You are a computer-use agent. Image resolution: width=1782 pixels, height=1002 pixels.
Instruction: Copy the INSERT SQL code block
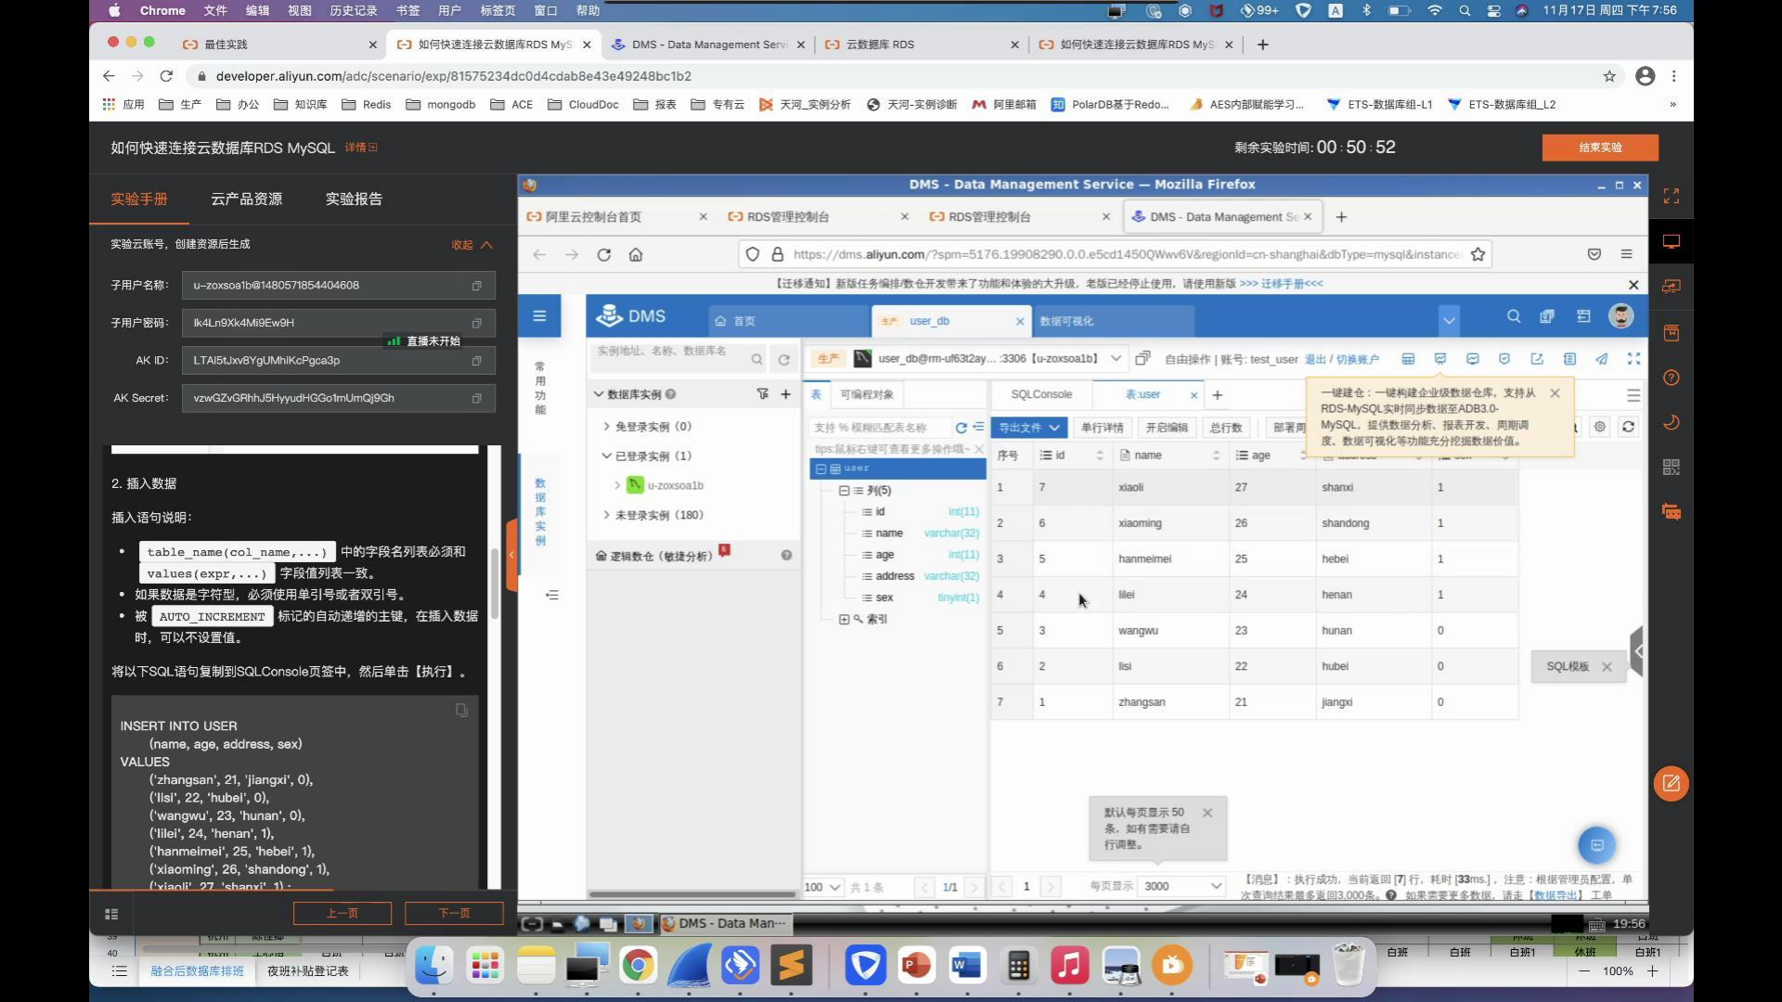point(461,710)
